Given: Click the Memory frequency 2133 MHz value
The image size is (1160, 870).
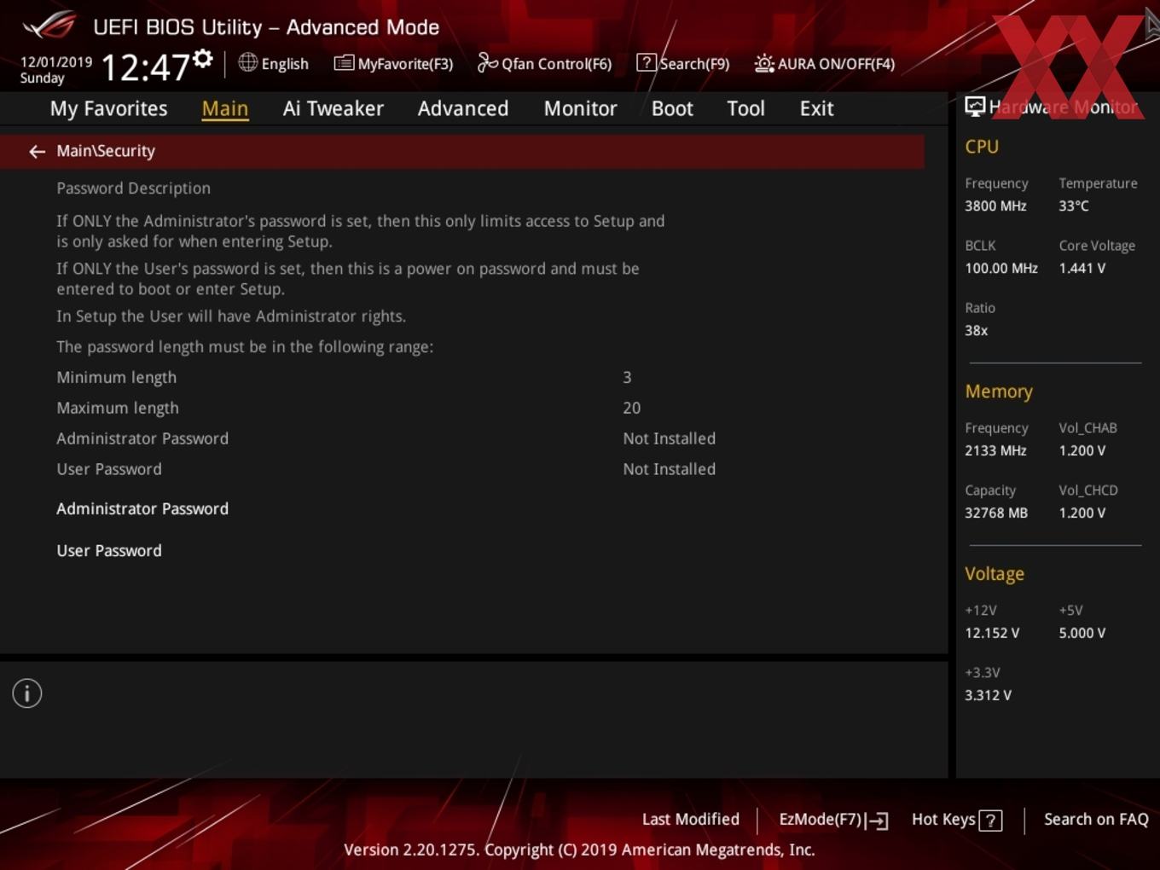Looking at the screenshot, I should coord(995,450).
